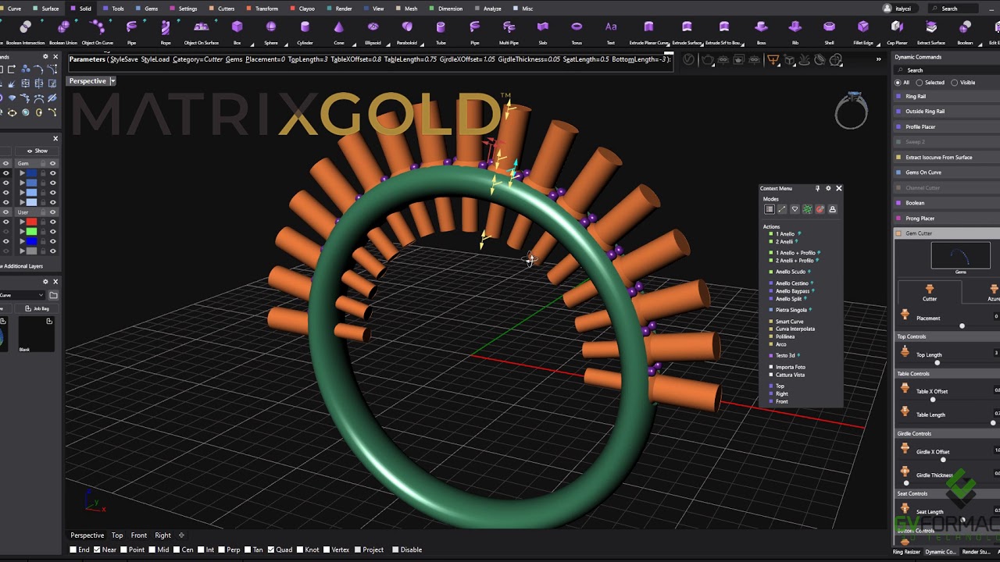
Task: Open the Ring Resizer bottom tab
Action: click(x=906, y=552)
